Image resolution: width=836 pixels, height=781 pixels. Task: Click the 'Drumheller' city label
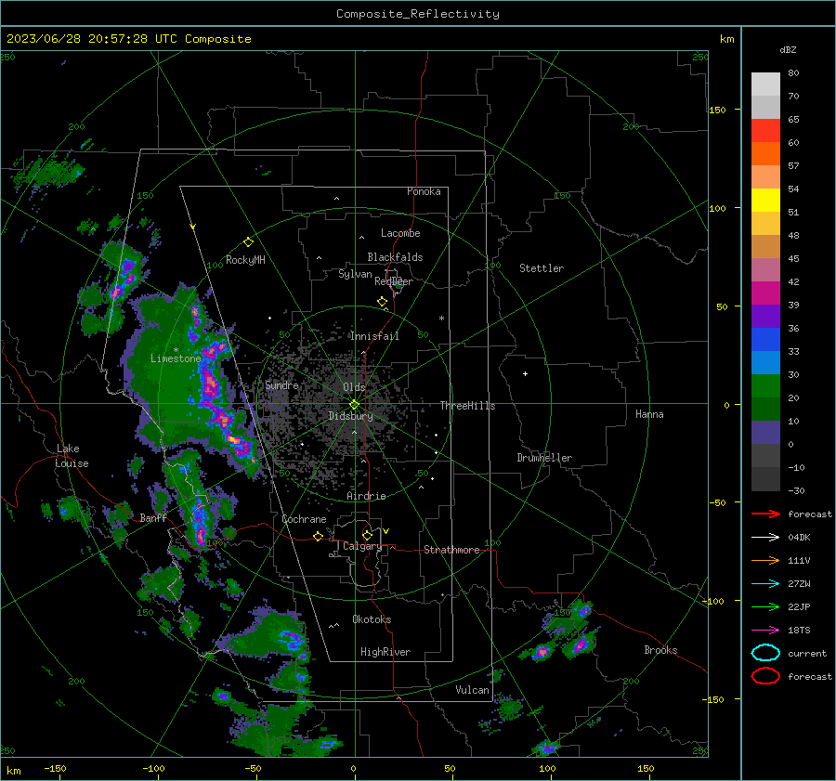click(x=544, y=458)
